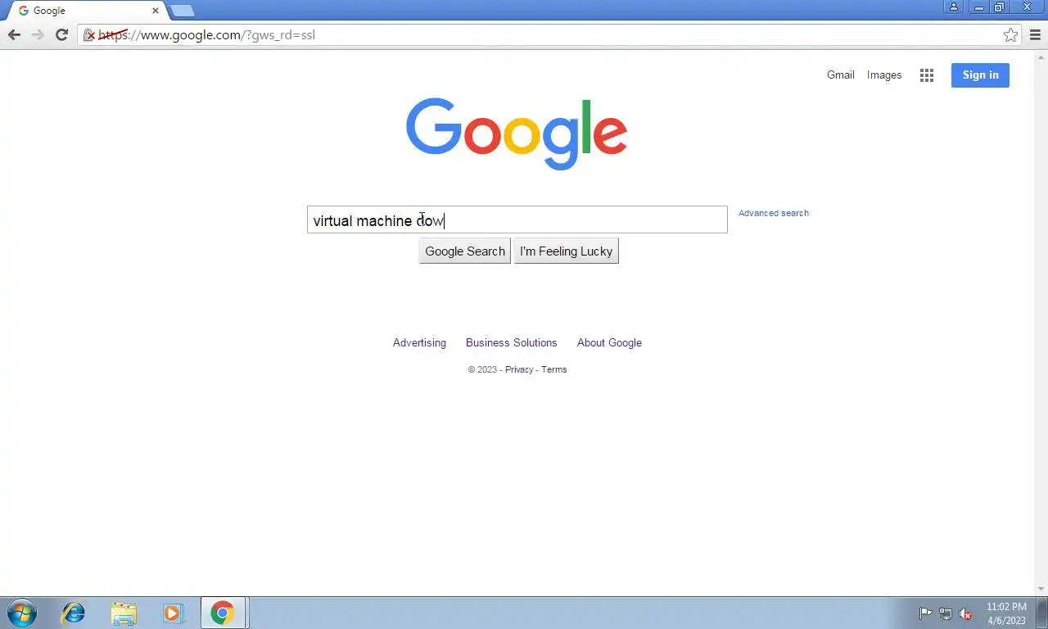Click the taskbar clock showing 11:02 PM
1048x629 pixels.
click(1006, 613)
